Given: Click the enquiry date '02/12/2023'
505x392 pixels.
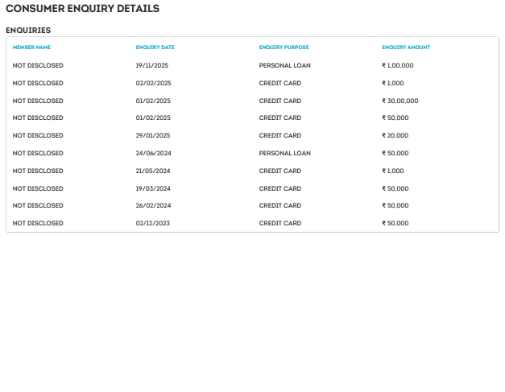Looking at the screenshot, I should pyautogui.click(x=153, y=223).
